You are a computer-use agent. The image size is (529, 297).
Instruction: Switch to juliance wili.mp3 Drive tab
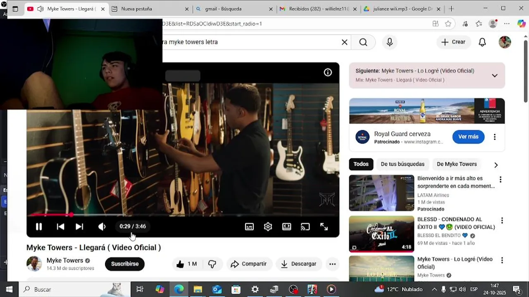402,9
